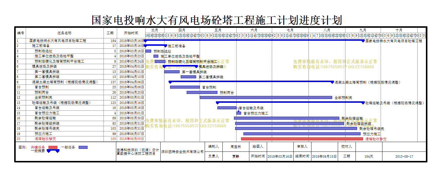
Task: Select the 第一套模具拼装 Gantt bar
Action: [172, 72]
